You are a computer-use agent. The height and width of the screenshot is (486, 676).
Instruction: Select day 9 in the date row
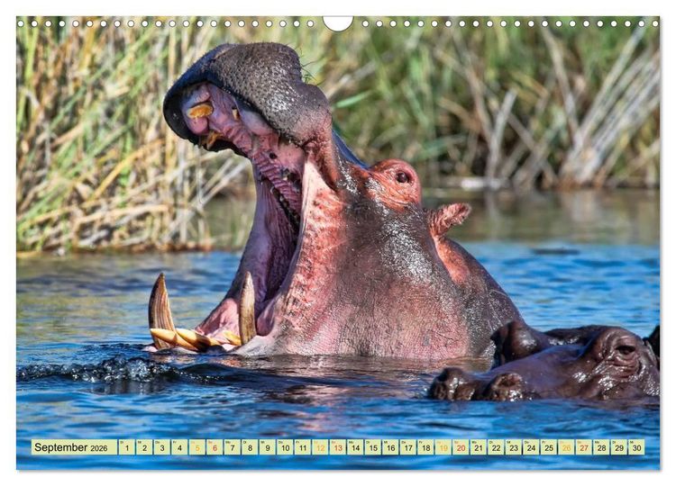point(268,447)
